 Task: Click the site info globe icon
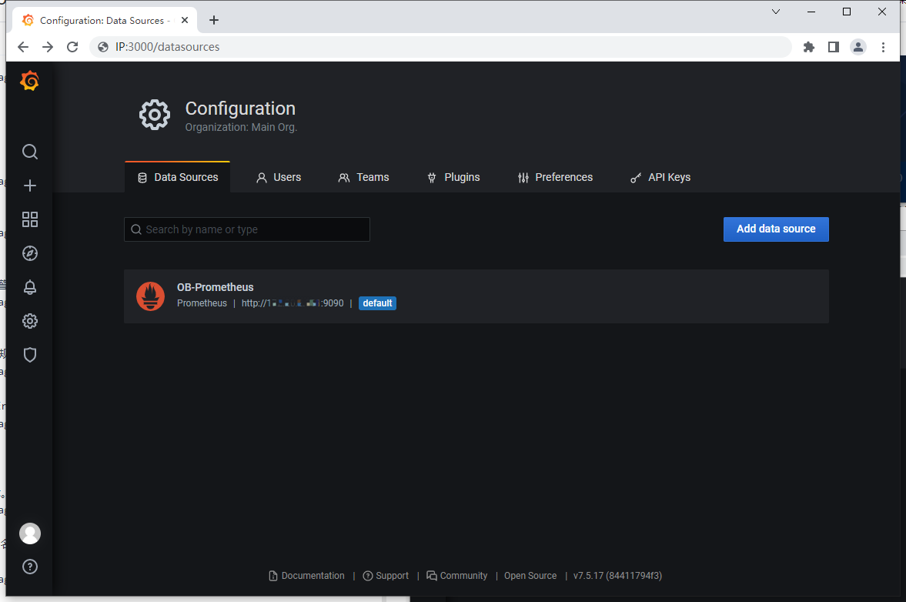pos(103,47)
